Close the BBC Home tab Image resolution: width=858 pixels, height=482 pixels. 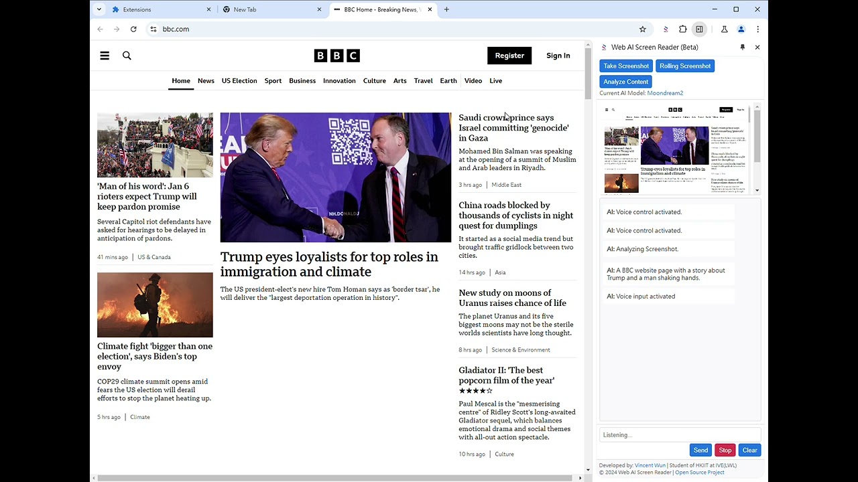[x=429, y=9]
